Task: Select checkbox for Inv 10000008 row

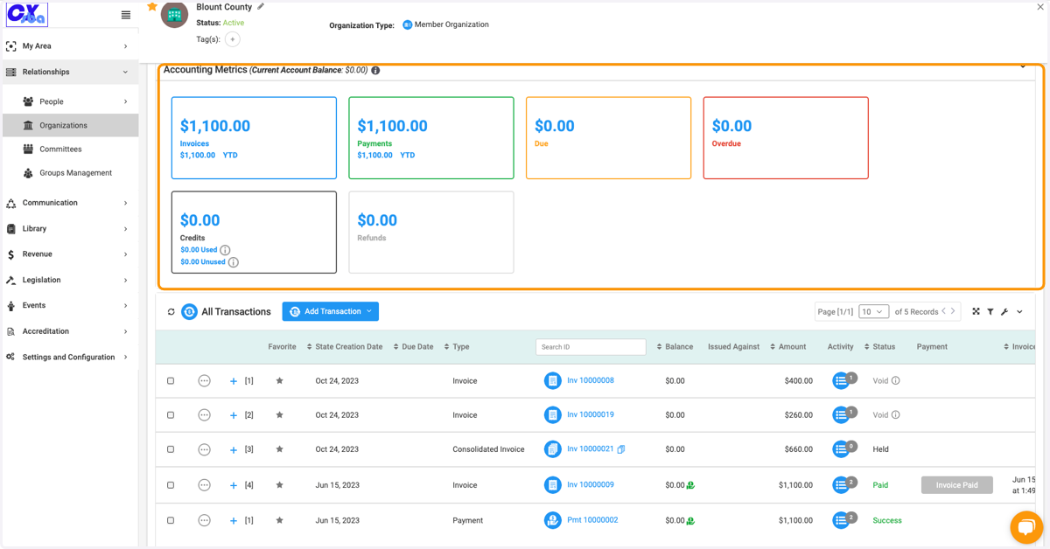Action: [171, 381]
